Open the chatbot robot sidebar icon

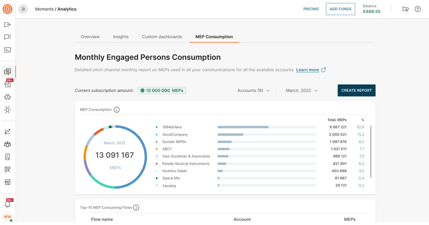pyautogui.click(x=7, y=97)
